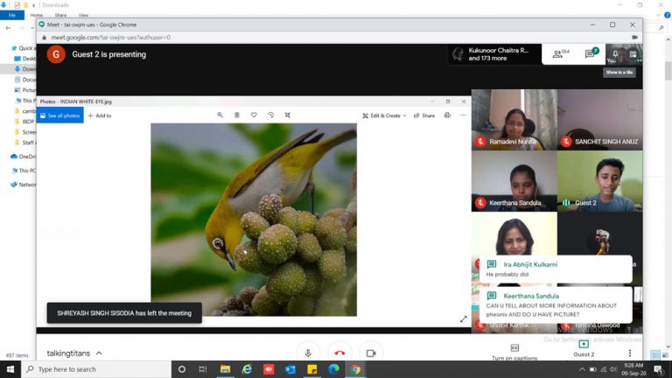Click Share in the Photos toolbar

[x=424, y=115]
